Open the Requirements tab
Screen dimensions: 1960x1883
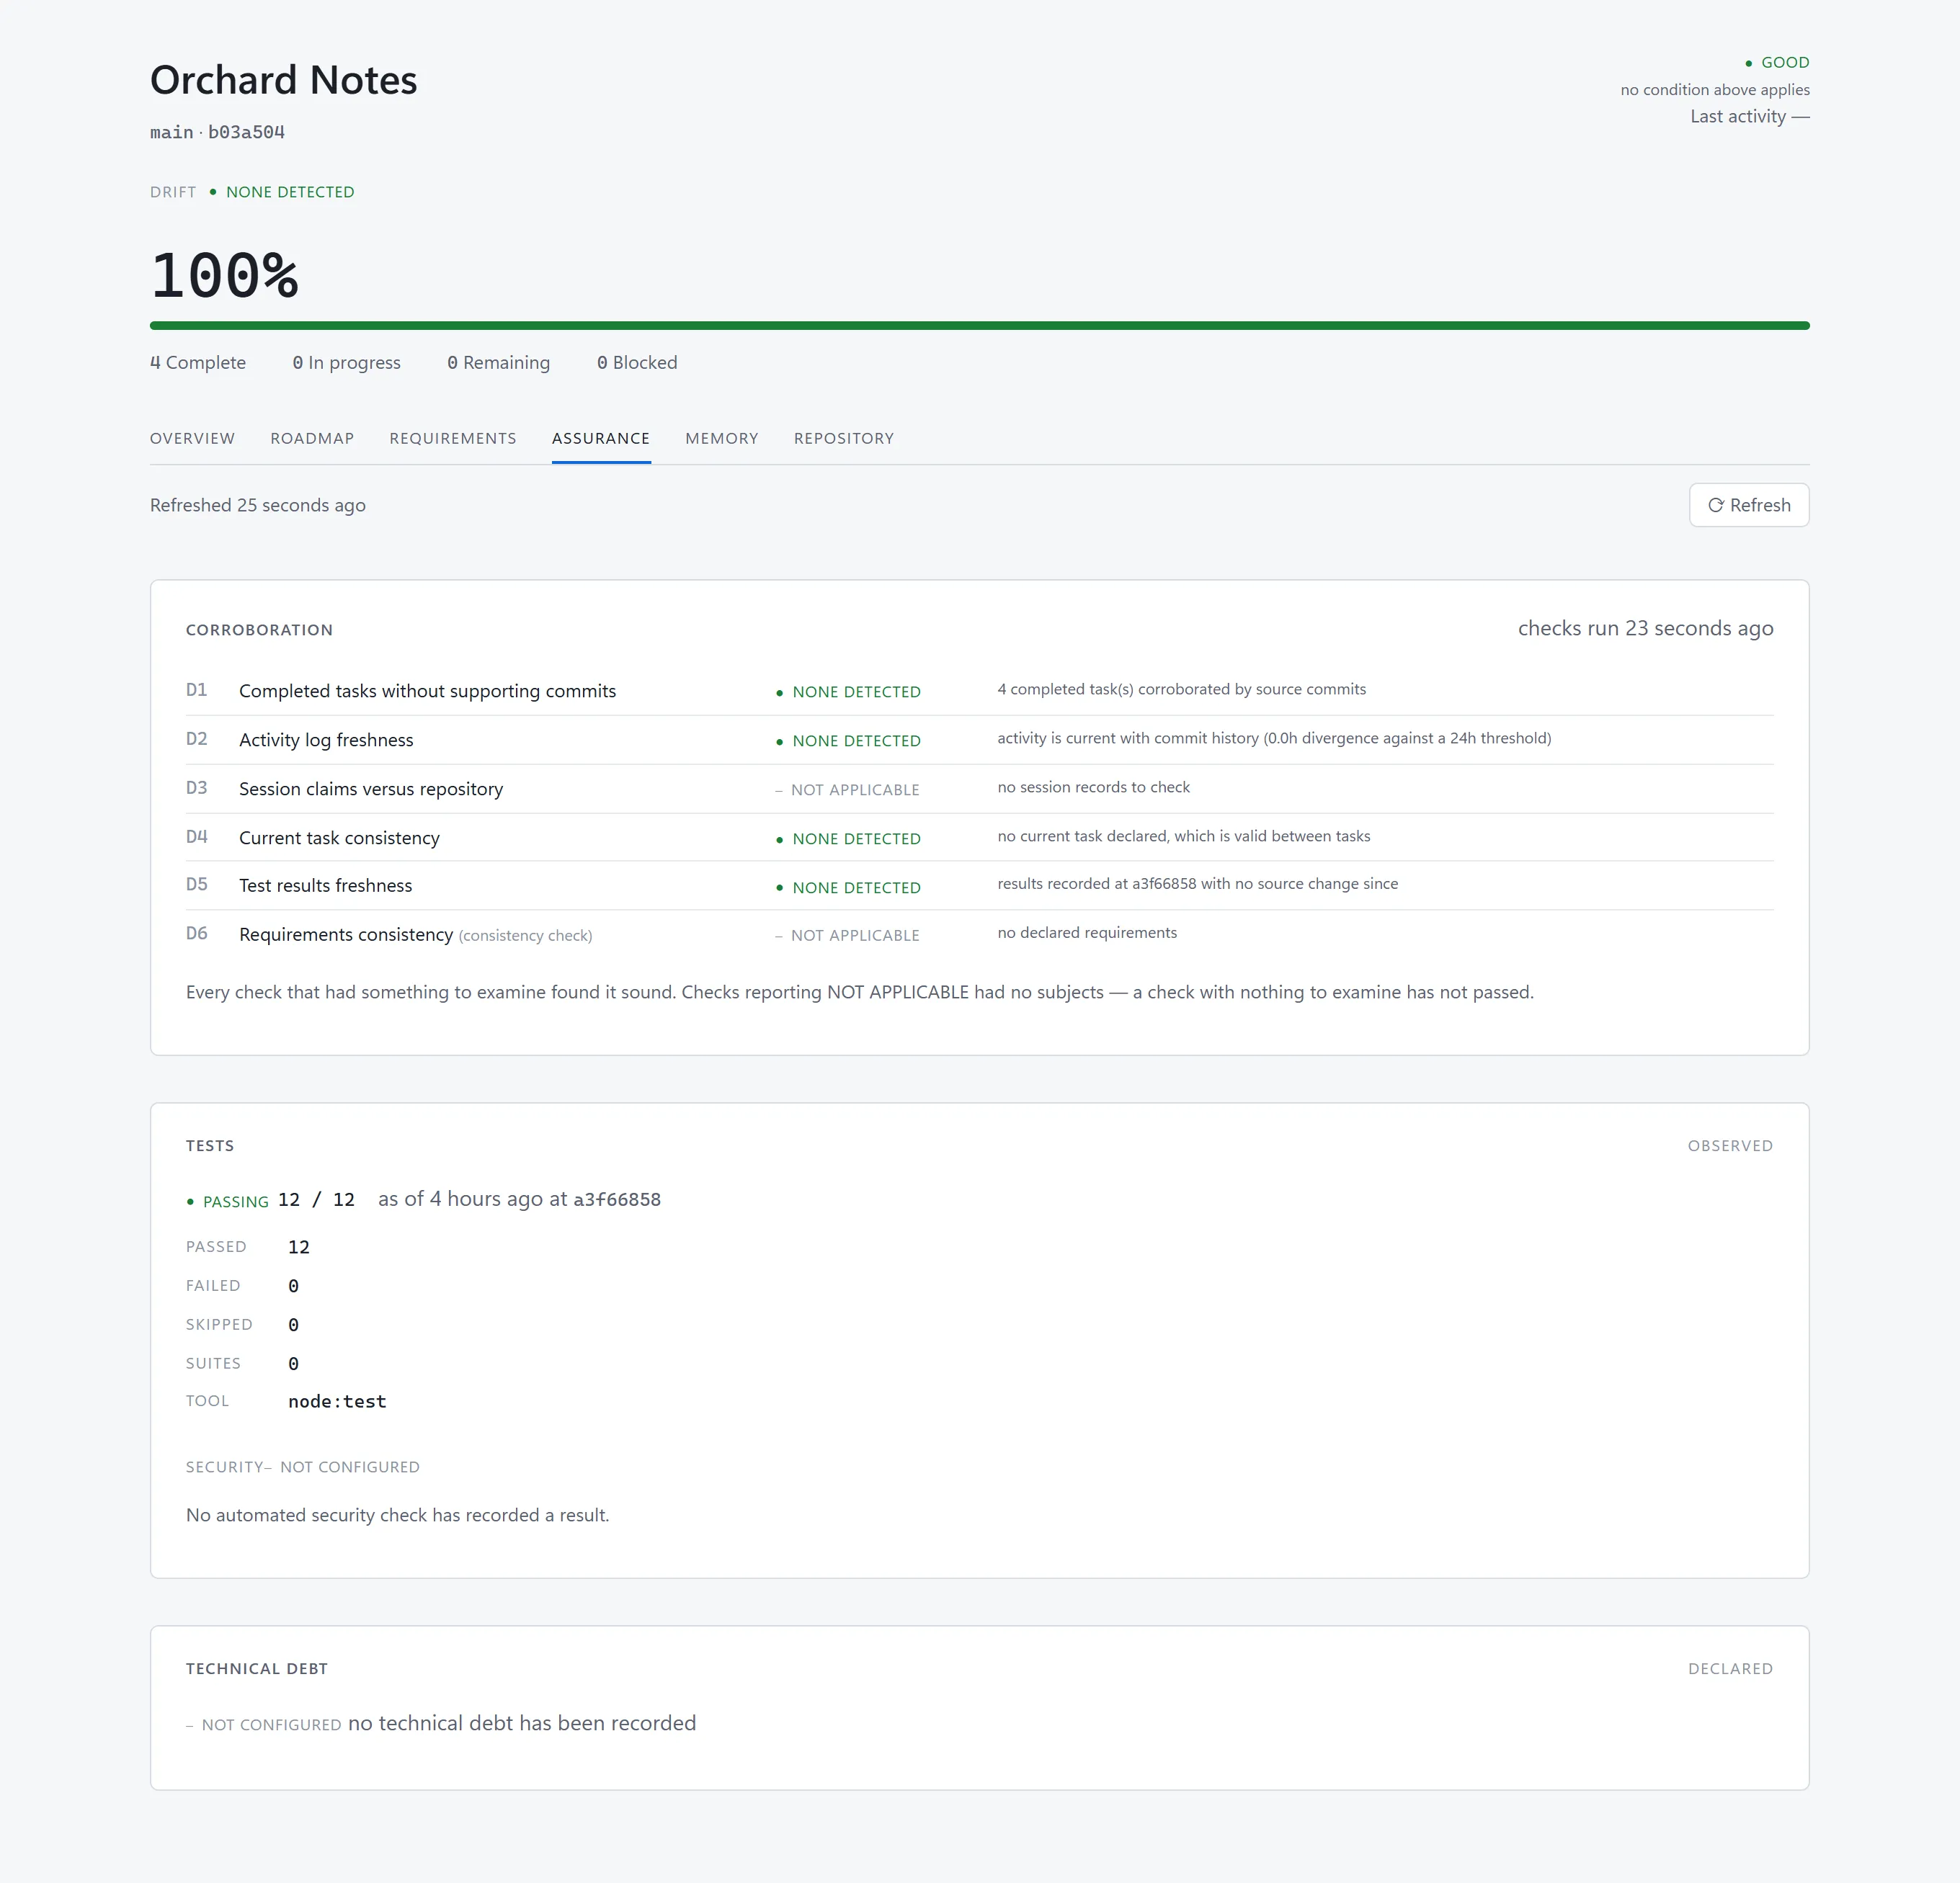453,438
